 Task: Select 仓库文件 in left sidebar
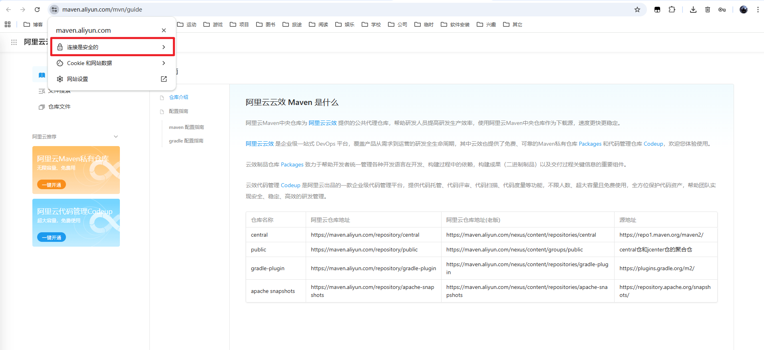(x=59, y=107)
